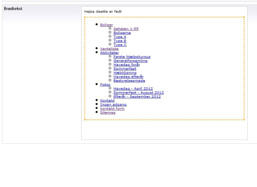Click the Ingen adgang link
Image resolution: width=257 pixels, height=187 pixels.
point(113,104)
